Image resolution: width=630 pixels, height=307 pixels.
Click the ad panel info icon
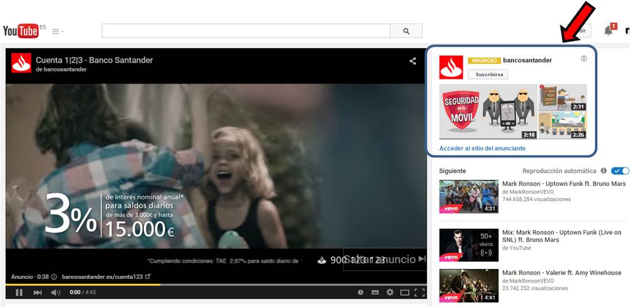click(584, 59)
